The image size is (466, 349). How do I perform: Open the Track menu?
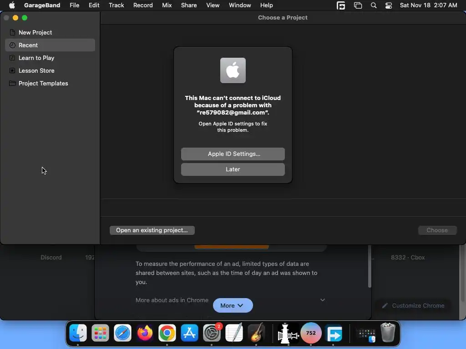click(116, 5)
